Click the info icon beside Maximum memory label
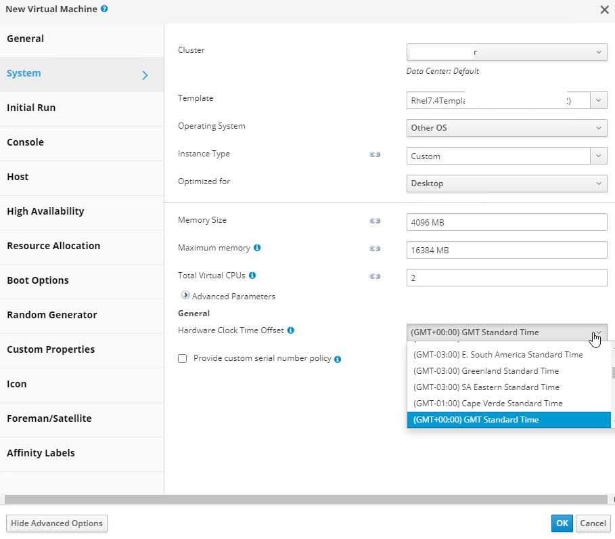Viewport: 615px width, 539px height. tap(257, 248)
